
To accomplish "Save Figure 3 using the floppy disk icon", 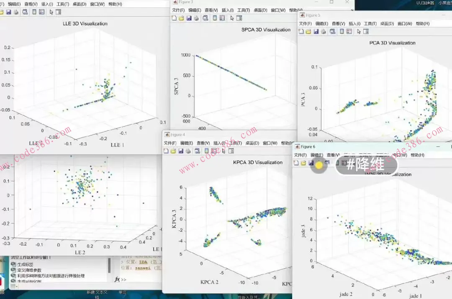I will 189,18.
